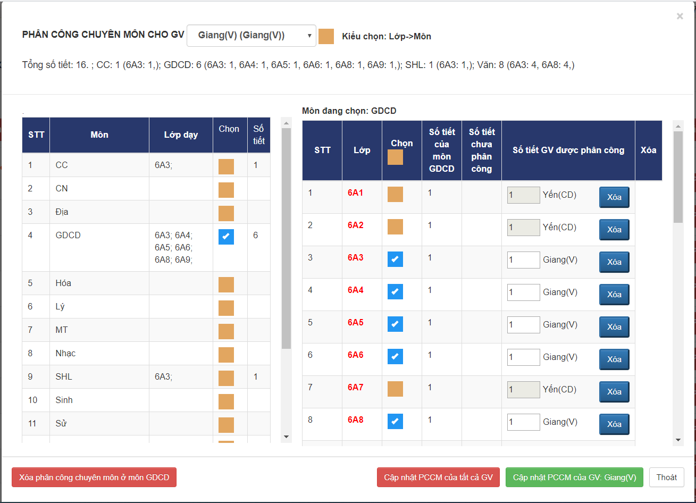Image resolution: width=696 pixels, height=503 pixels.
Task: Open the teacher dropdown showing Giang(V)
Action: pos(251,36)
